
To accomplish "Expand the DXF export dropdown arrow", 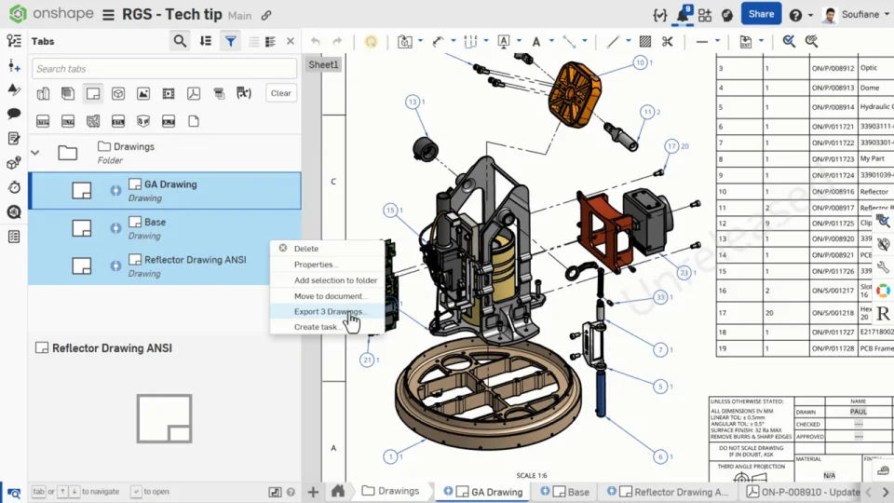I will point(761,41).
